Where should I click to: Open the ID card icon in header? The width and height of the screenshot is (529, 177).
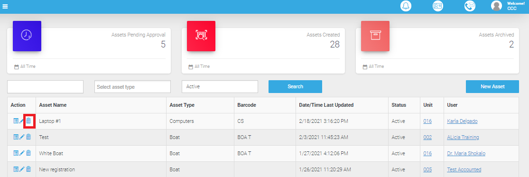[438, 6]
